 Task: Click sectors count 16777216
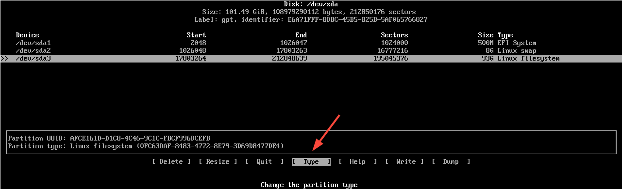click(x=392, y=51)
